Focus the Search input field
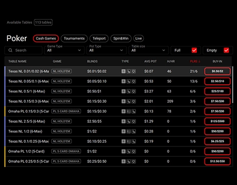237x185 pixels. click(x=23, y=50)
